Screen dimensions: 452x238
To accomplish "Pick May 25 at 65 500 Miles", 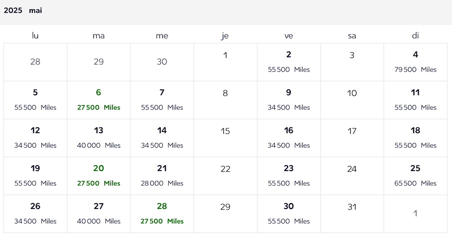I will [x=416, y=176].
